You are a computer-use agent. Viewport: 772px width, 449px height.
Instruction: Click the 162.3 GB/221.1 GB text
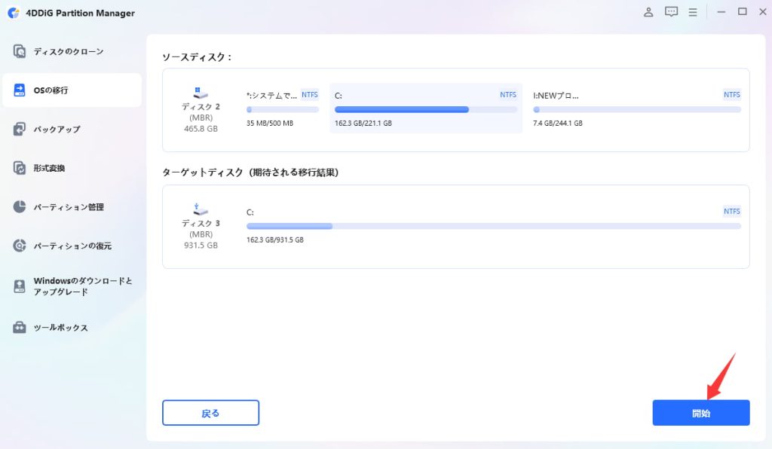(x=363, y=123)
